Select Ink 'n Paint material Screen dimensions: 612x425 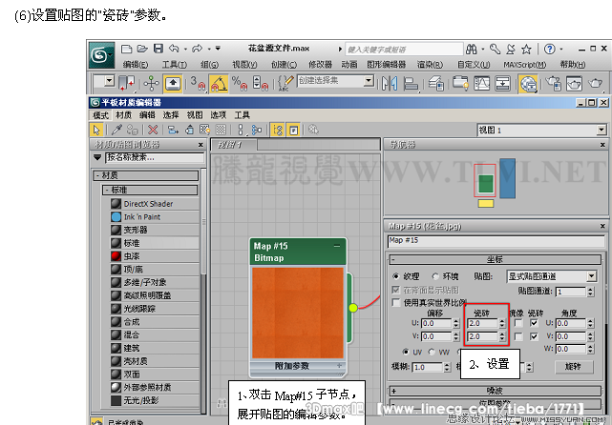[155, 217]
